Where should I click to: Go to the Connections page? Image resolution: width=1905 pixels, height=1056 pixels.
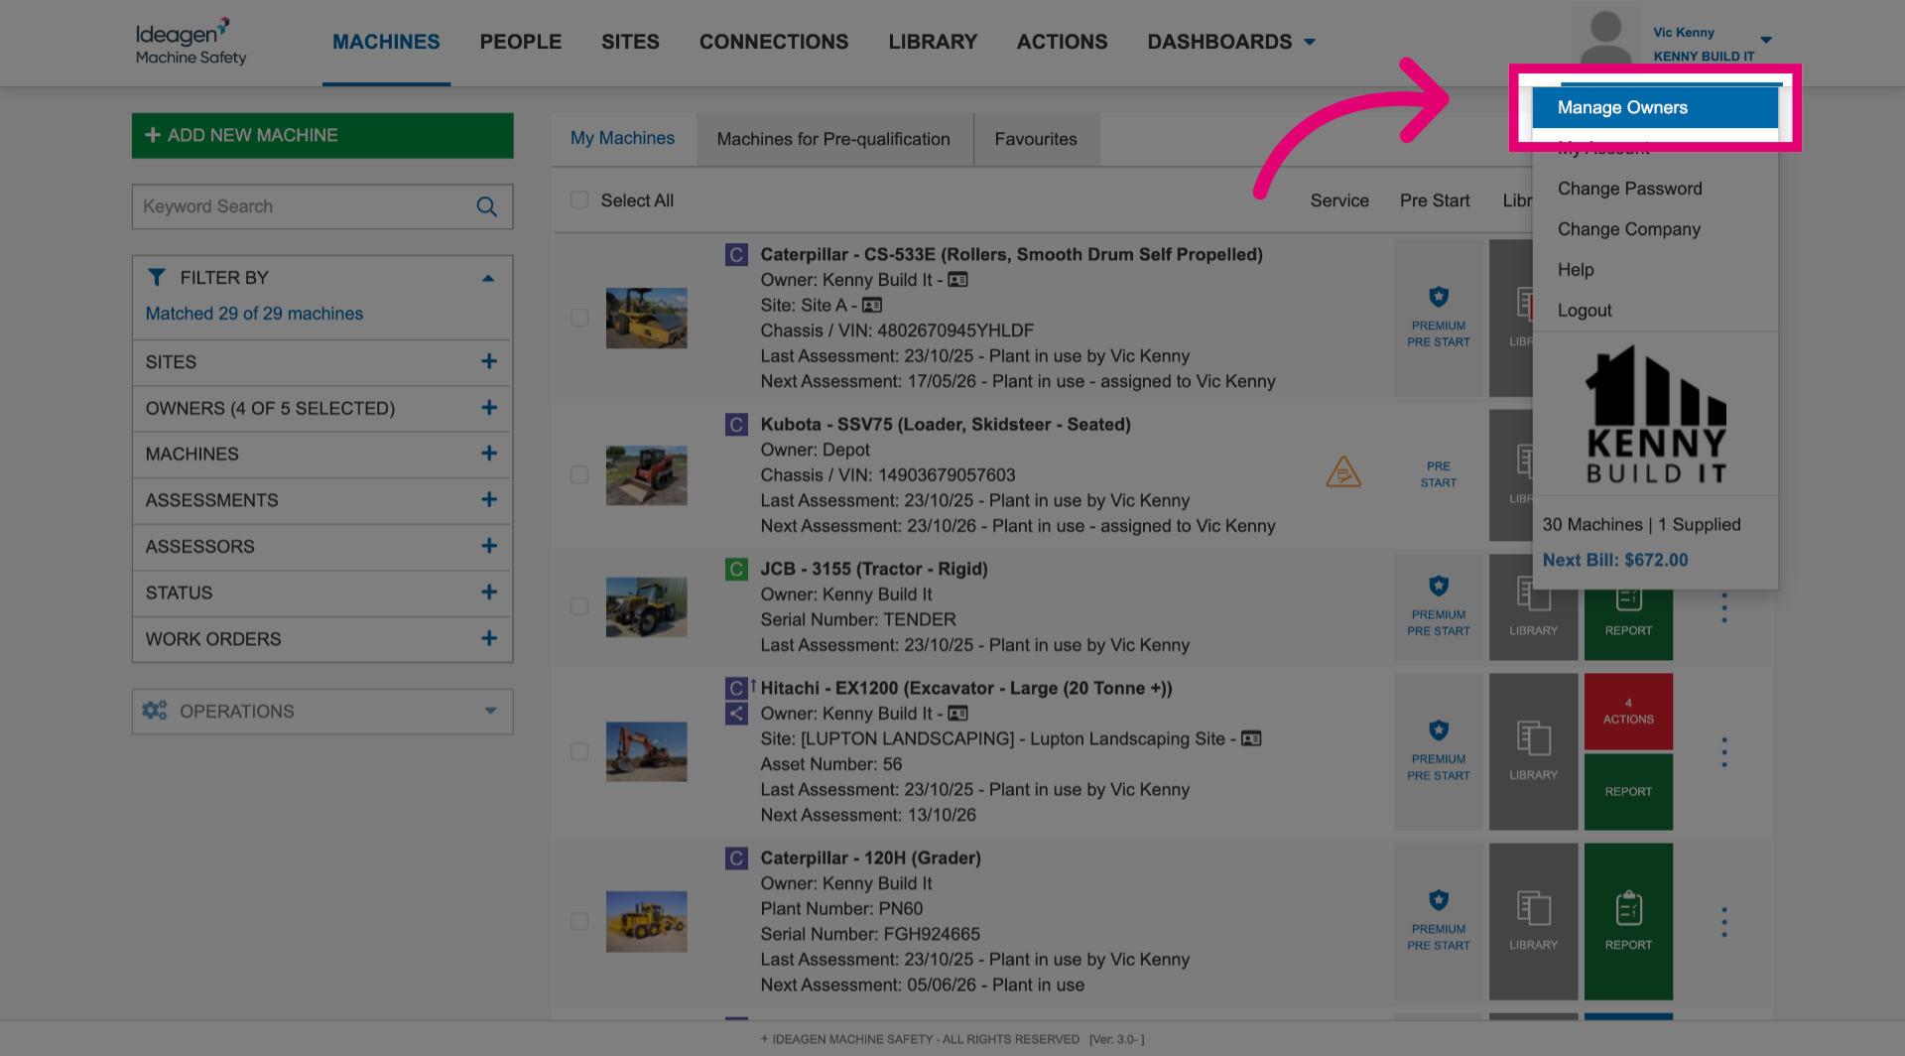tap(774, 42)
